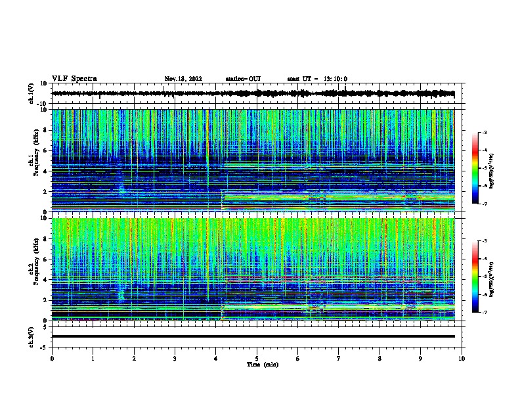Select the date text "Nov.18, 2022"

pyautogui.click(x=183, y=79)
